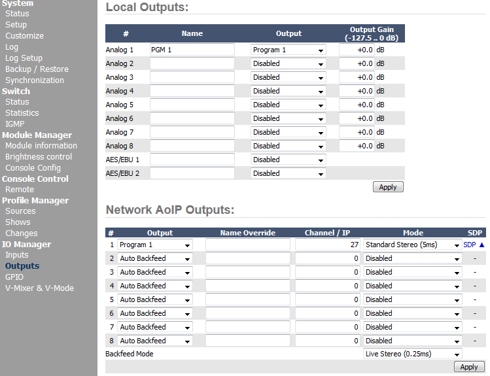
Task: Open Switch Statistics page
Action: pos(22,112)
